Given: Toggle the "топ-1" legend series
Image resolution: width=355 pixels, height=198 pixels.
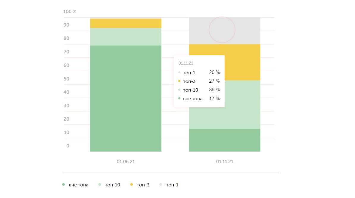Looking at the screenshot, I should click(172, 185).
